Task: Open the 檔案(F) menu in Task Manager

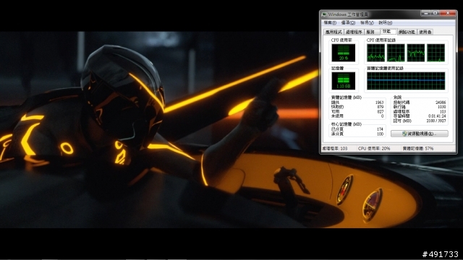Action: (x=330, y=22)
